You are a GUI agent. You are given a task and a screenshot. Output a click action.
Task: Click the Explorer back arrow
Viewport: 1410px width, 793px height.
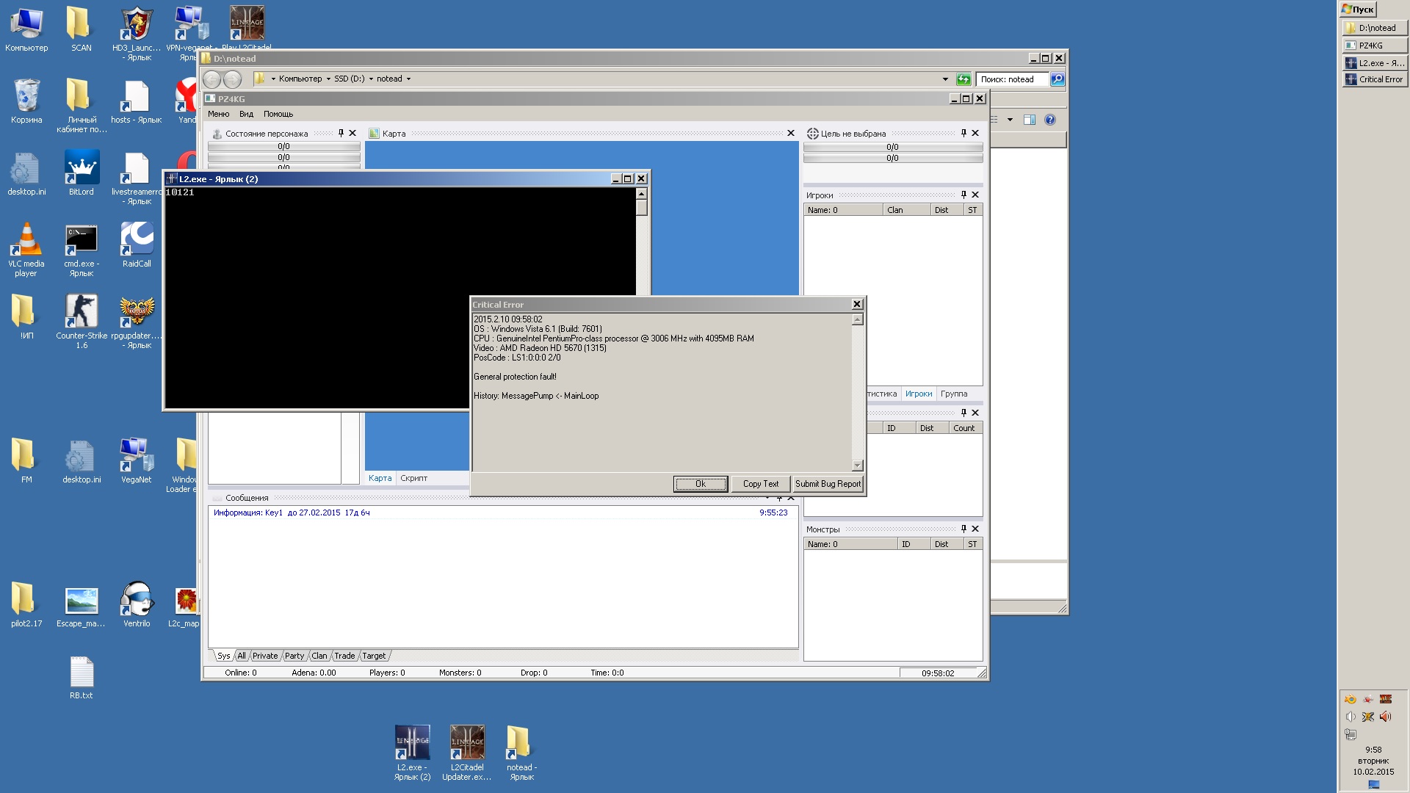point(212,79)
